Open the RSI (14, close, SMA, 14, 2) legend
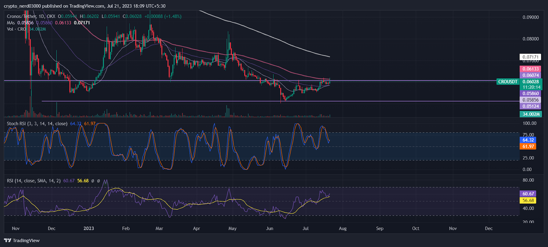The image size is (548, 247). click(x=34, y=181)
